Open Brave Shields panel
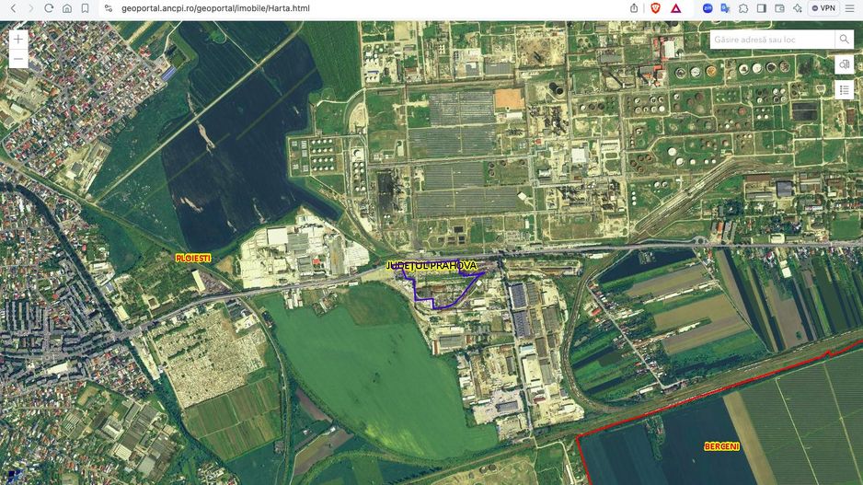Image resolution: width=863 pixels, height=485 pixels. (x=655, y=8)
